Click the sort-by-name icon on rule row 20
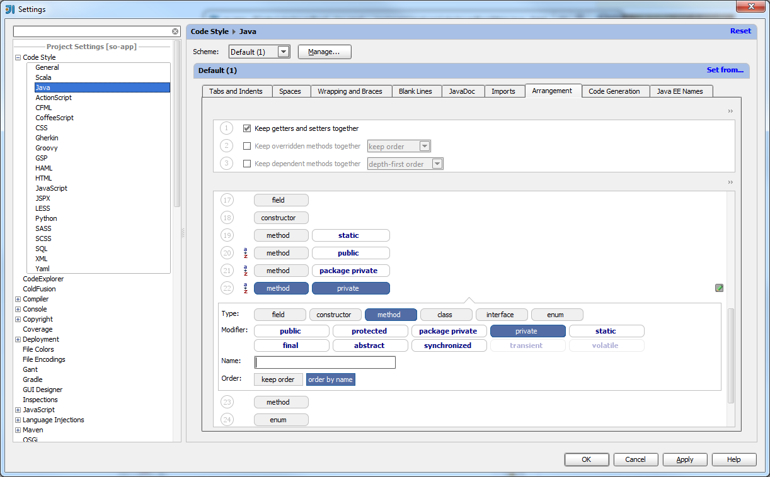Image resolution: width=770 pixels, height=477 pixels. tap(245, 253)
